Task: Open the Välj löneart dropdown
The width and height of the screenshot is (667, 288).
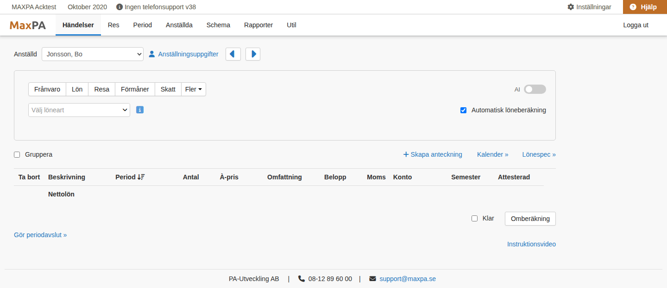Action: point(79,110)
